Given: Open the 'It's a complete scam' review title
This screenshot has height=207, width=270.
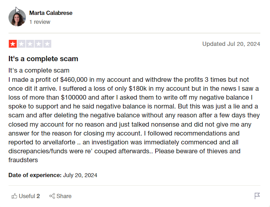Looking at the screenshot, I should [43, 59].
